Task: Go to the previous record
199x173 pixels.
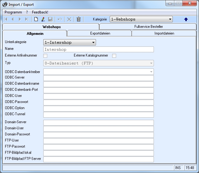Action: pos(13,19)
